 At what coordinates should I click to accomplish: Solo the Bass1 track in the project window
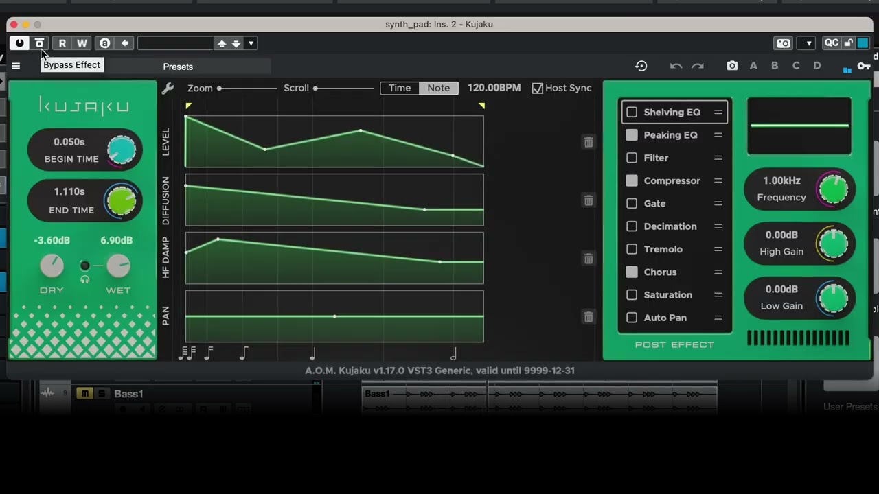102,393
